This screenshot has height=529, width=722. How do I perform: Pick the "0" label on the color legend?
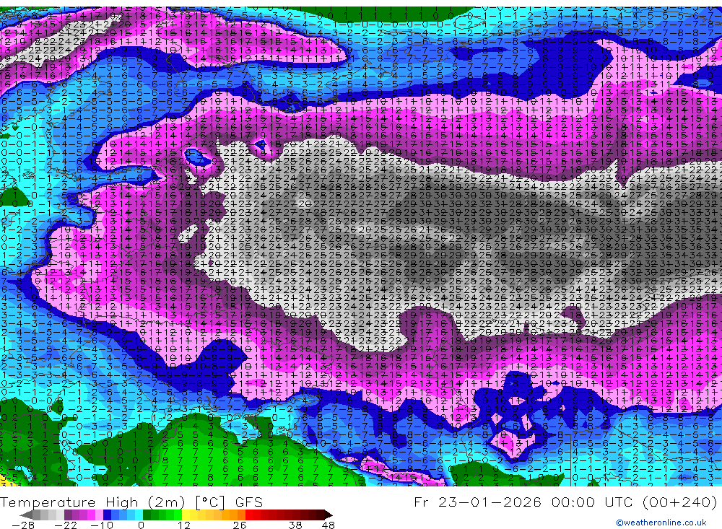click(x=141, y=525)
